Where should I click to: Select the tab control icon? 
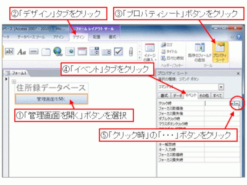46,52
